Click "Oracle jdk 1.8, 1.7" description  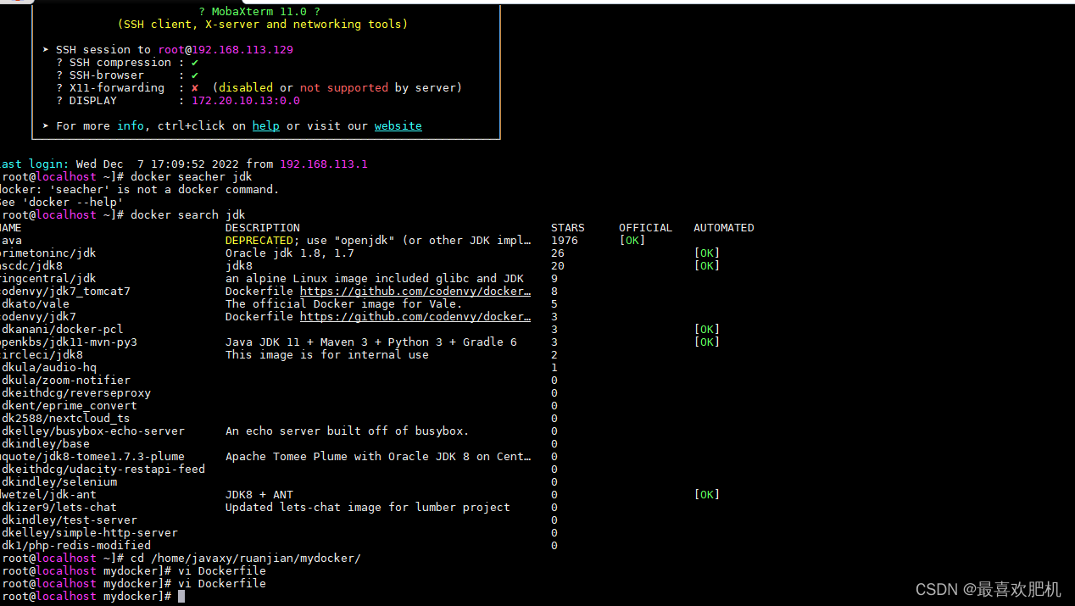tap(290, 253)
